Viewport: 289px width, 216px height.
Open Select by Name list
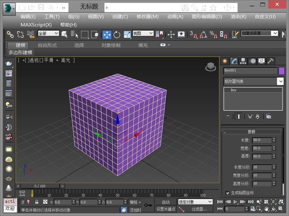pos(74,34)
